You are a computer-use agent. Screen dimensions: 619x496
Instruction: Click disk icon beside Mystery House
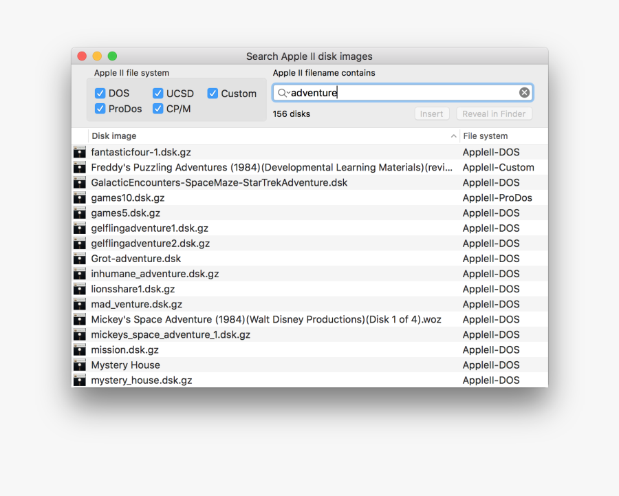[80, 365]
